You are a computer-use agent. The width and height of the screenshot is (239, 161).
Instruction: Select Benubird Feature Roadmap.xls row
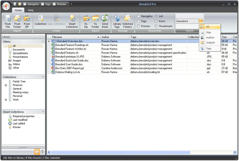(x=142, y=45)
